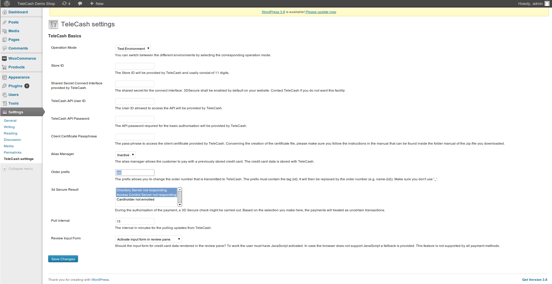Screen dimensions: 552x284
Task: Focus the TeleCash API User ID field
Action: 135,101
